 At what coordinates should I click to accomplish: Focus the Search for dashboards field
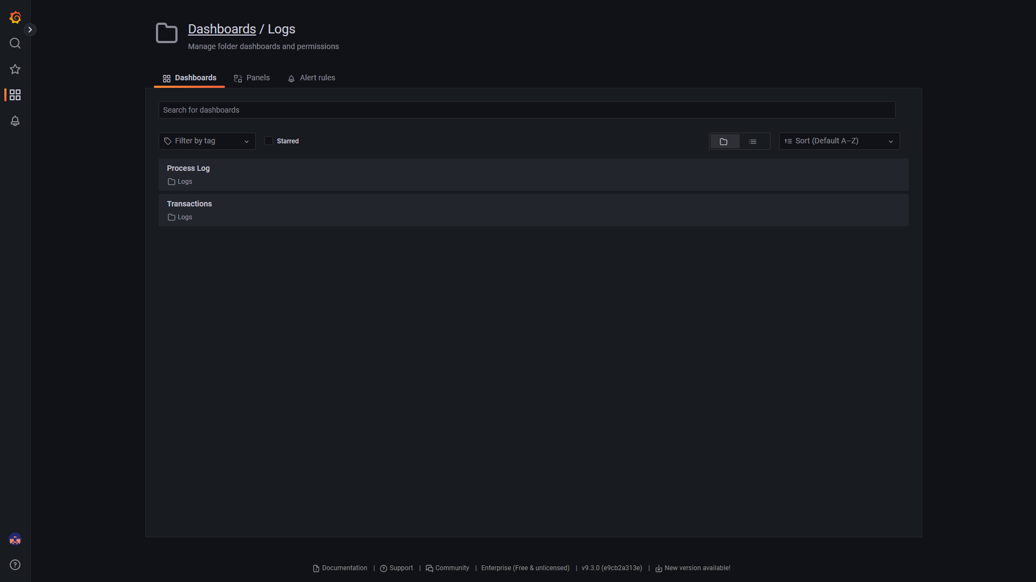click(527, 110)
